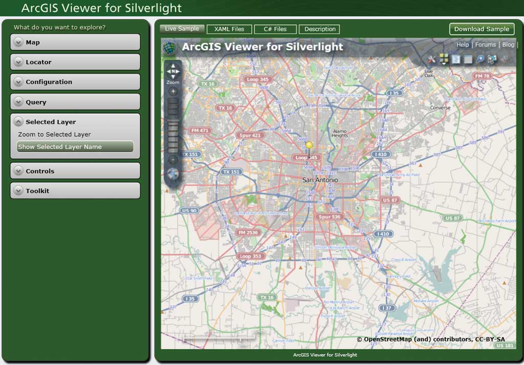The width and height of the screenshot is (524, 365).
Task: Click the Download Sample button
Action: pyautogui.click(x=482, y=29)
